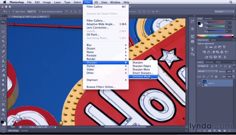Click the Color panel foreground swatch
The height and width of the screenshot is (135, 236).
tap(199, 23)
